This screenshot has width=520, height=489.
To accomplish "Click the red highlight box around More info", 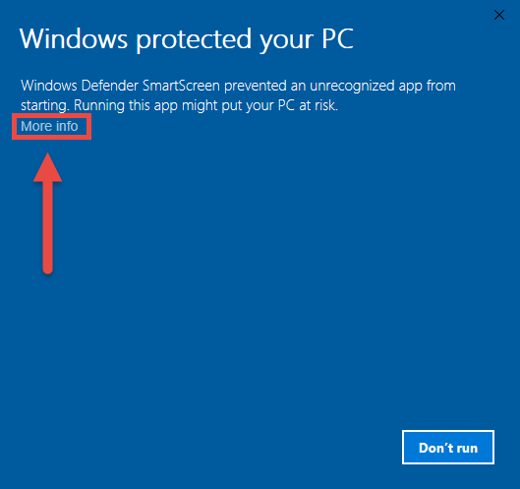I will tap(51, 127).
